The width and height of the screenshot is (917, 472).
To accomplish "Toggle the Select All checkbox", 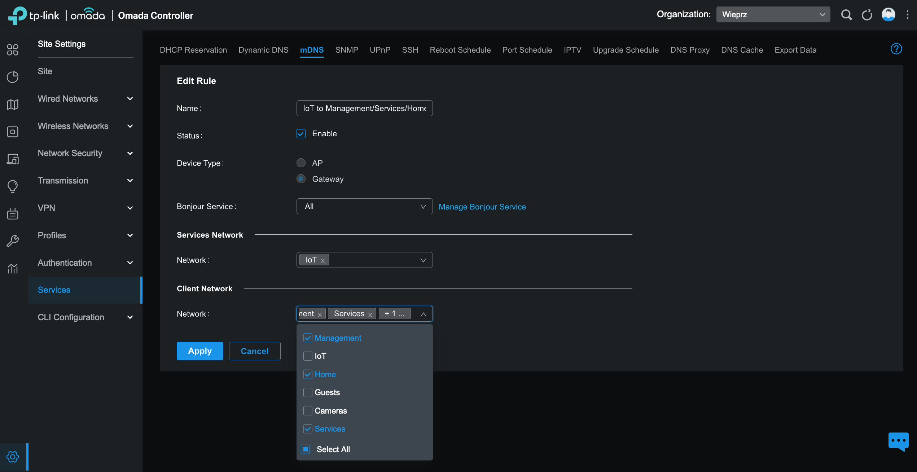I will pyautogui.click(x=306, y=449).
